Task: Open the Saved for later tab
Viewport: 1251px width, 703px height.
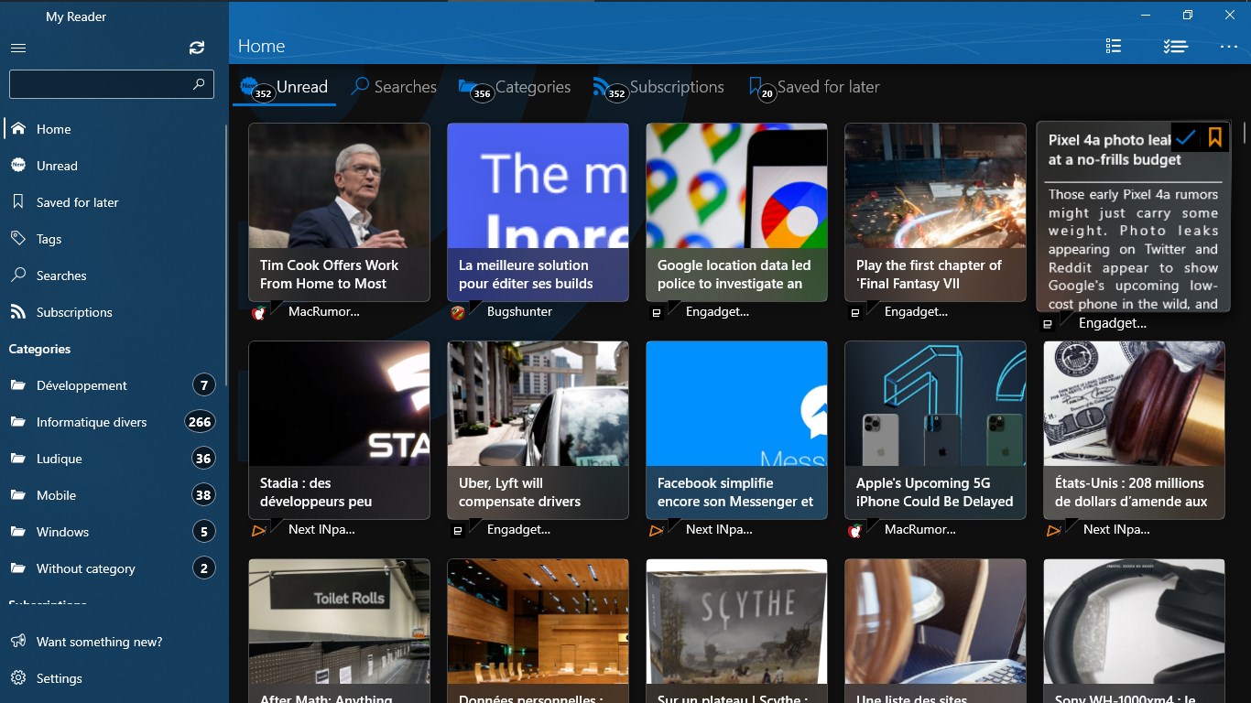Action: point(814,87)
